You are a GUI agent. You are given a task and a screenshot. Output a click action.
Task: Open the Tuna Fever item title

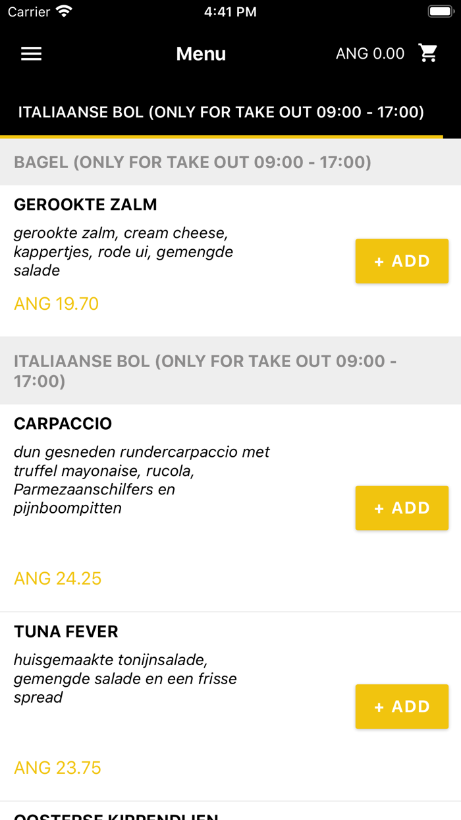point(66,631)
